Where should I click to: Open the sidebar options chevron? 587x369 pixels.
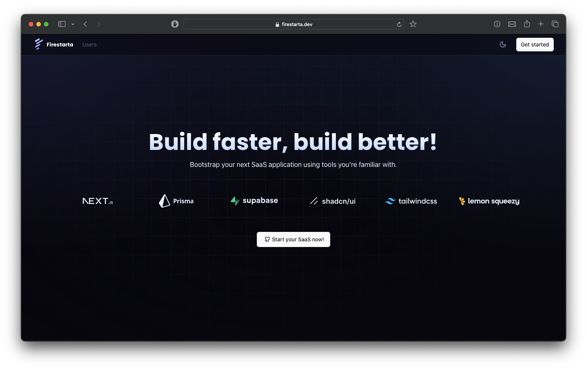(x=73, y=24)
